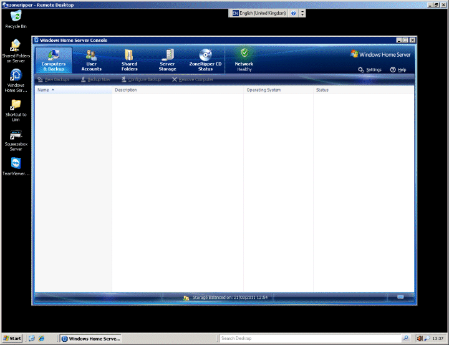Viewport: 449px width, 345px height.
Task: Click Storage Balanced status bar entry
Action: tap(230, 298)
